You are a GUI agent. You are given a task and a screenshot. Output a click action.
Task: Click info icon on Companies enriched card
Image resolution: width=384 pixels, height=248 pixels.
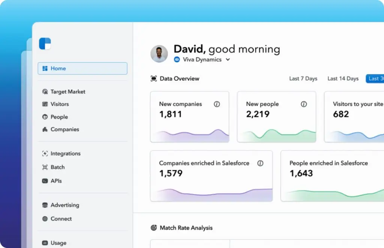(x=260, y=163)
